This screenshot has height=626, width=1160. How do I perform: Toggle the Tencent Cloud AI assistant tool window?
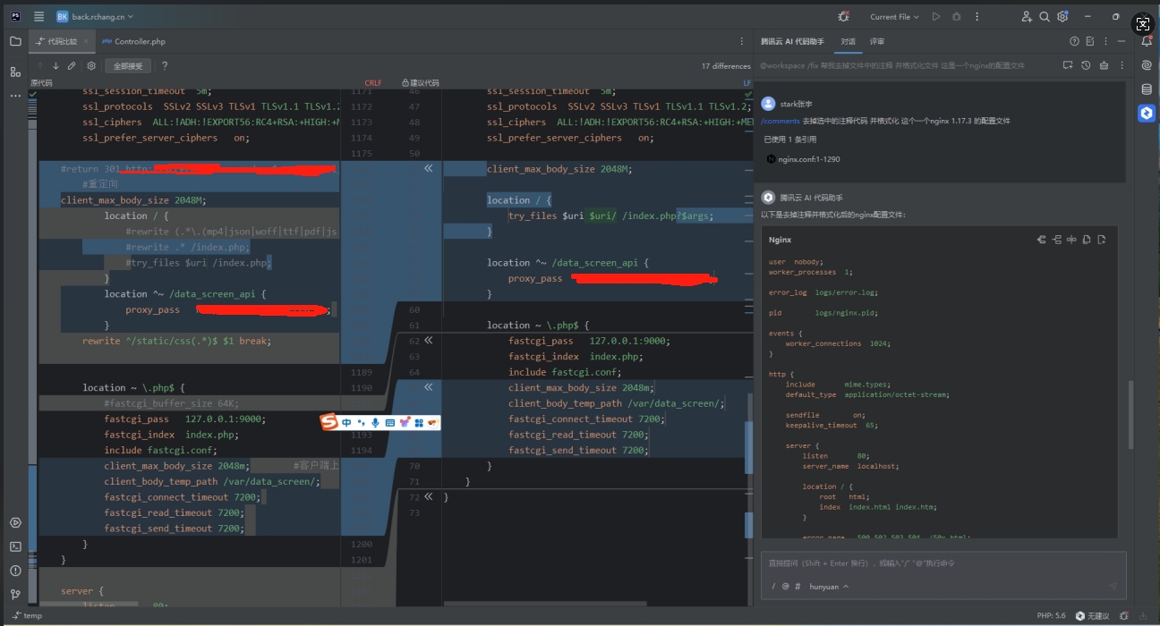coord(1147,113)
